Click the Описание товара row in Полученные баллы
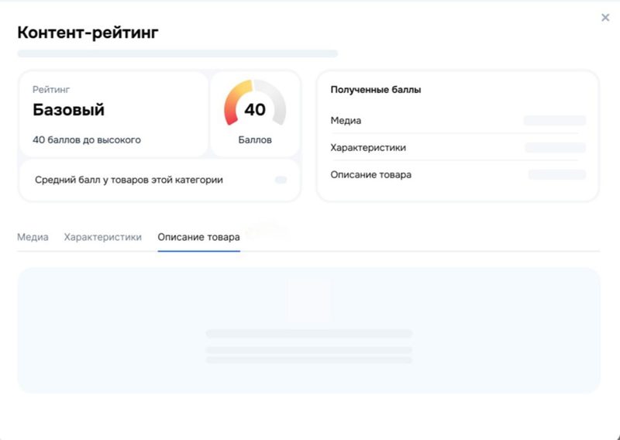This screenshot has width=620, height=440. [458, 175]
